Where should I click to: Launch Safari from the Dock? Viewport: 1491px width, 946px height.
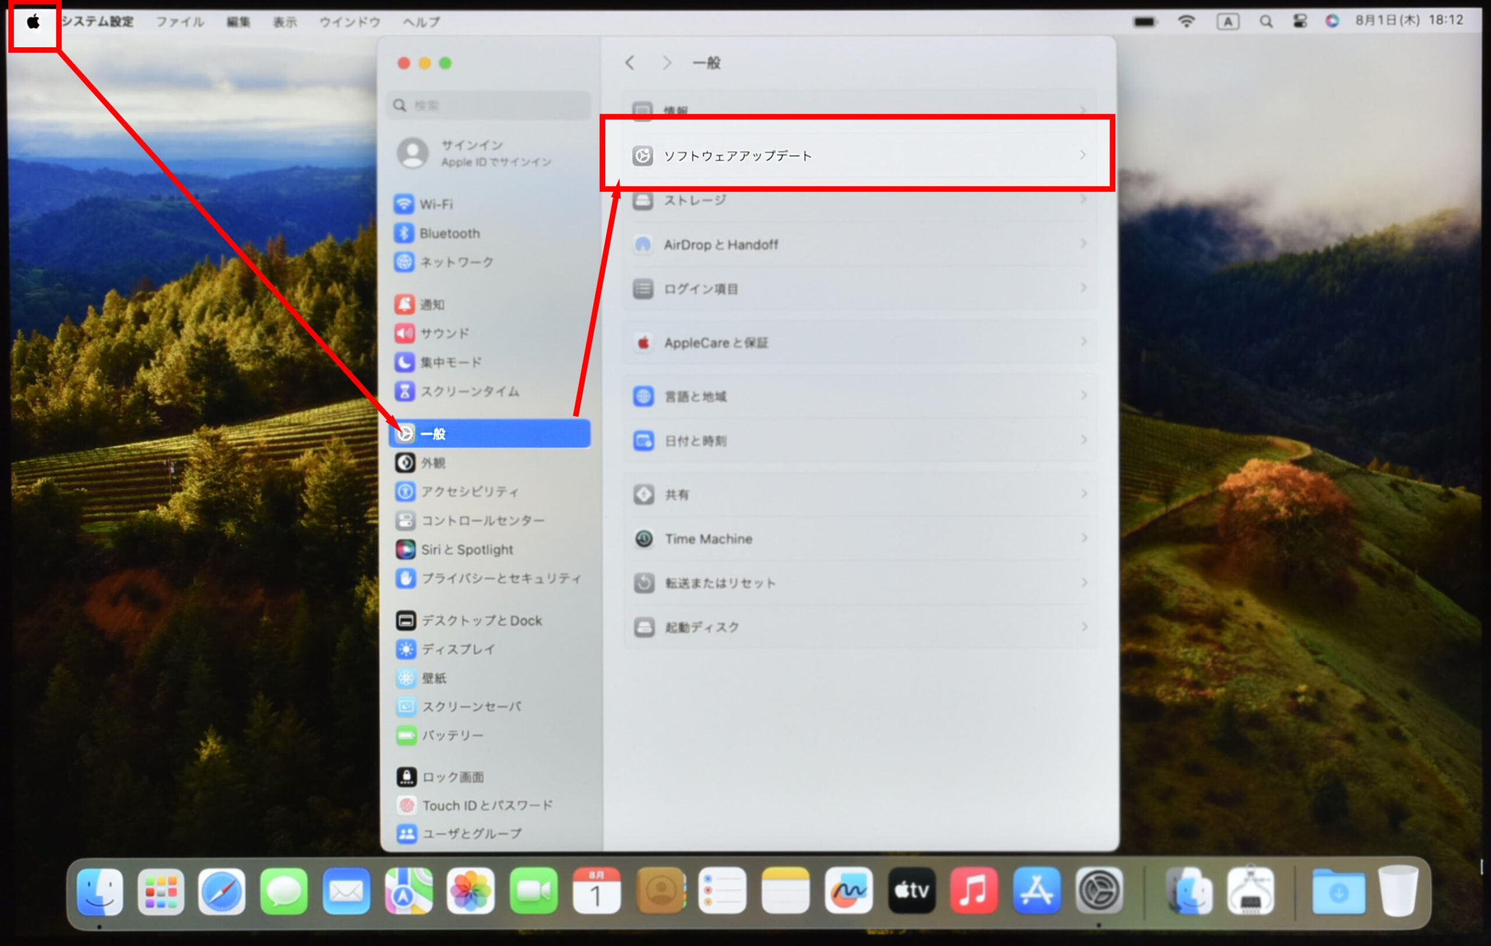click(222, 891)
